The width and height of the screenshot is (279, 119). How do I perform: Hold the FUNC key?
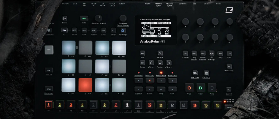[49, 50]
